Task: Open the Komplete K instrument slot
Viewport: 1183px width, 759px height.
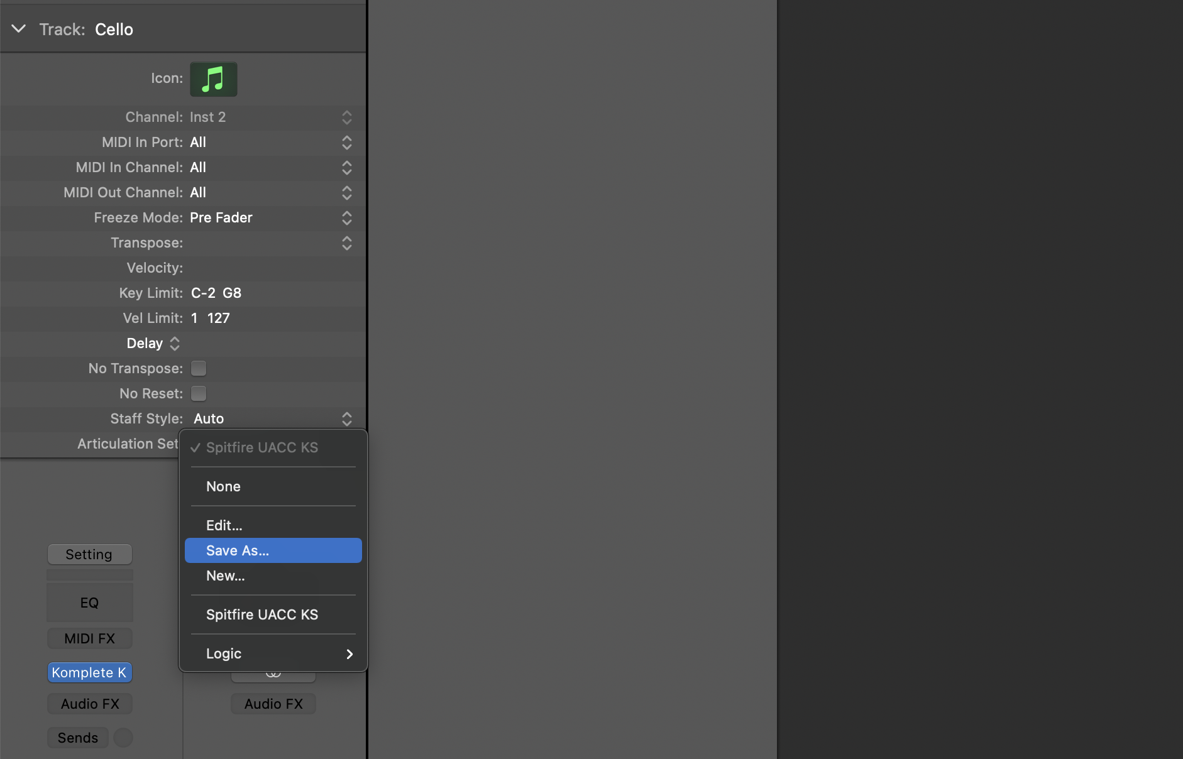Action: coord(89,672)
